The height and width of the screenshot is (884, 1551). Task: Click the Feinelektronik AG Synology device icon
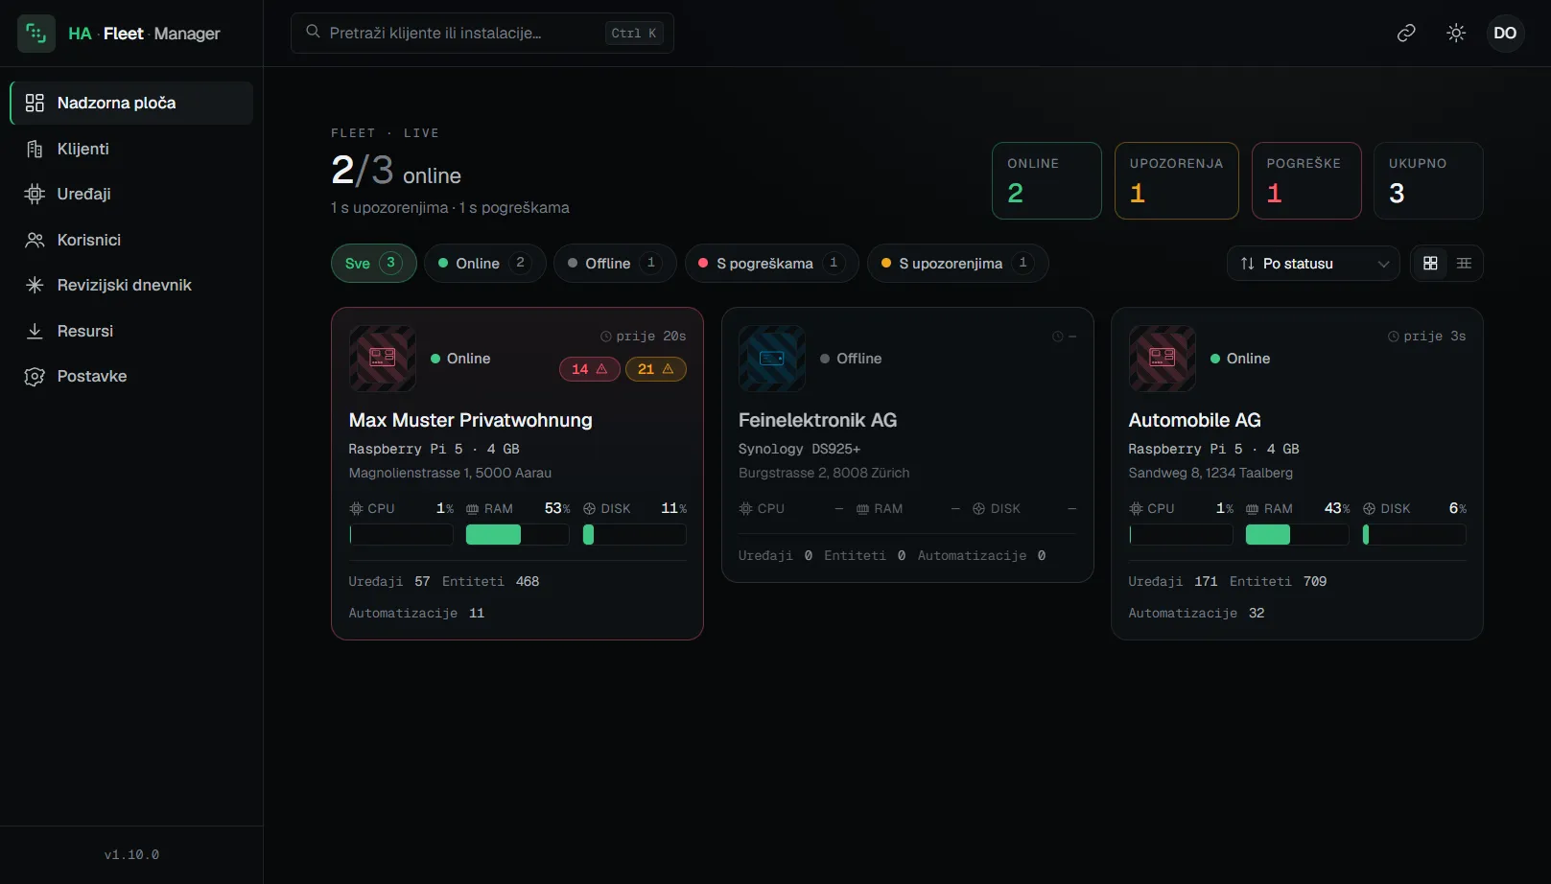coord(772,359)
